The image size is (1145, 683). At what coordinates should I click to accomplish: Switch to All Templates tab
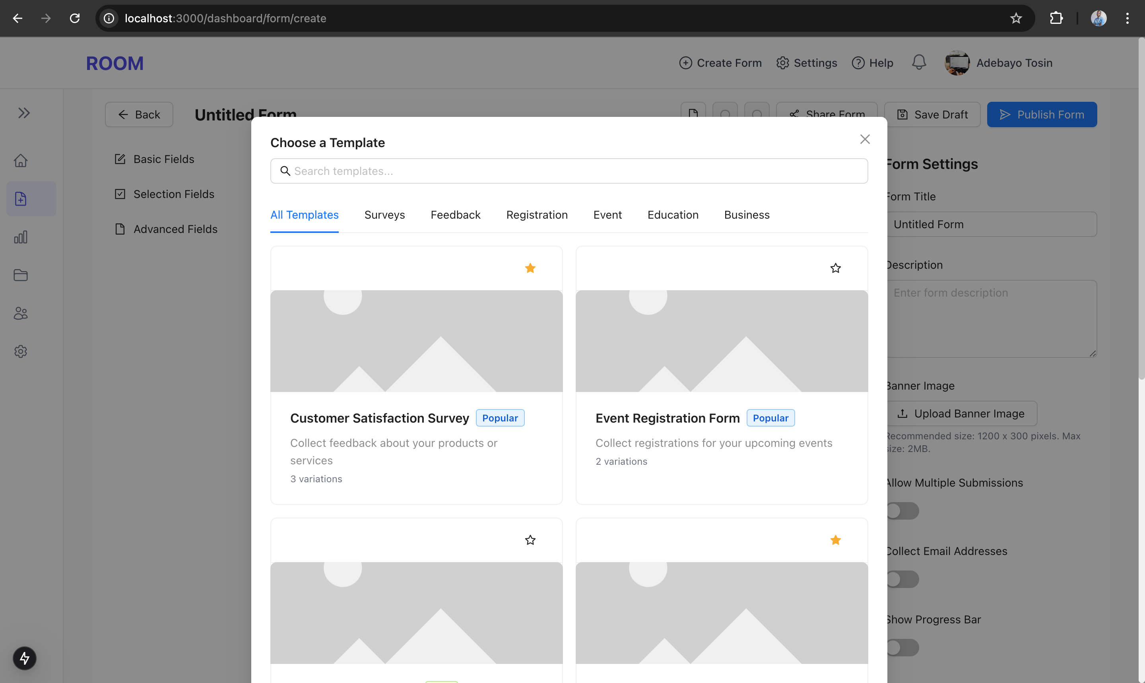tap(304, 215)
